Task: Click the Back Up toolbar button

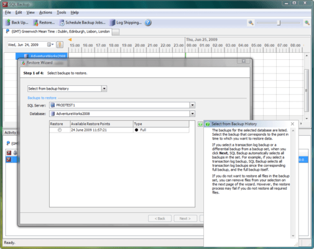Action: 17,22
